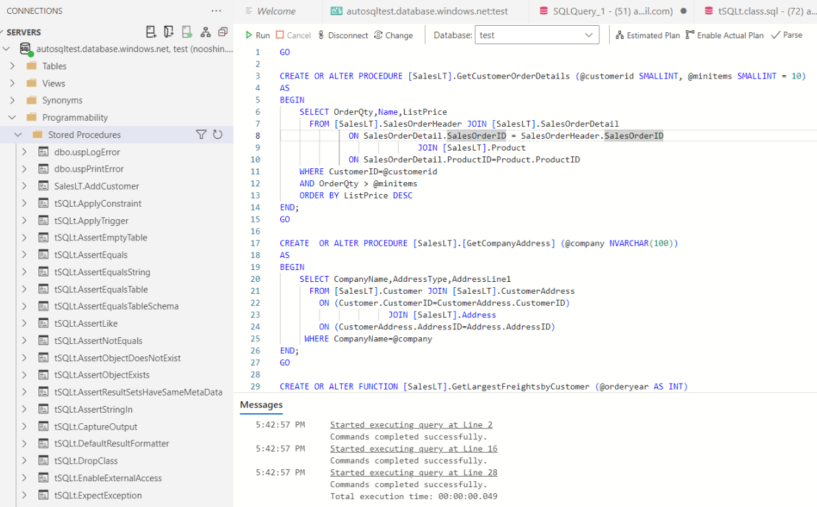Collapse the autosqltest server node
Viewport: 817px width, 507px height.
[x=7, y=49]
